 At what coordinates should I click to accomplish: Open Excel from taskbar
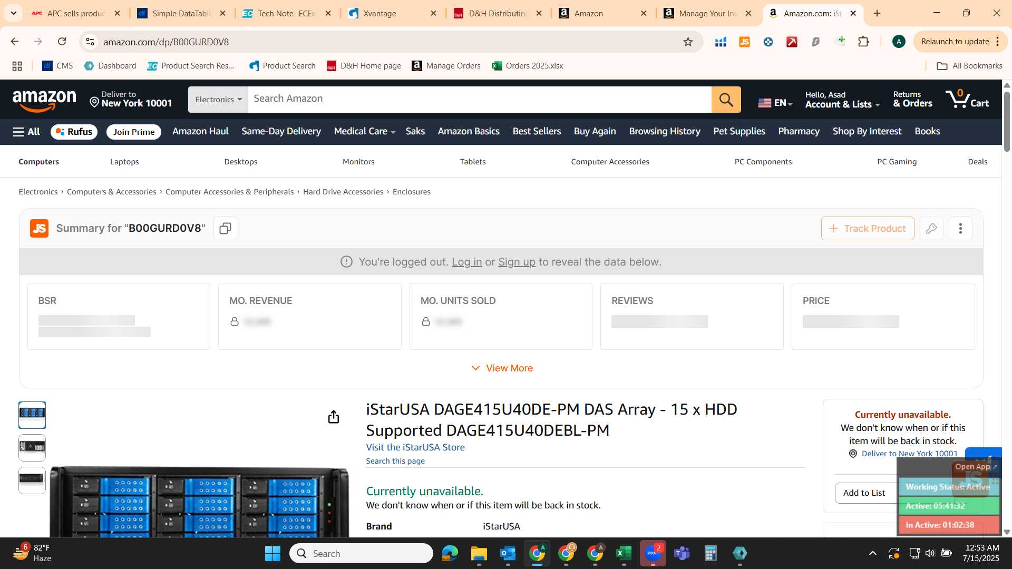point(624,553)
